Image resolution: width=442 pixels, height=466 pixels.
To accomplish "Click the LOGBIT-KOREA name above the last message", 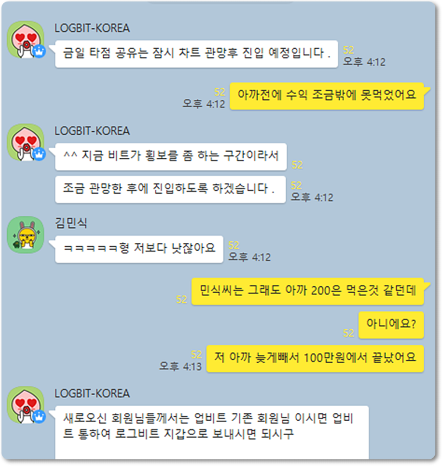I will point(92,393).
